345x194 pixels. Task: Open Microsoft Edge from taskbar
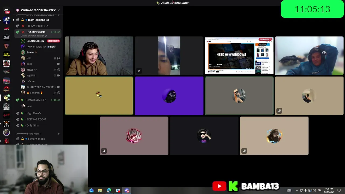[109, 190]
